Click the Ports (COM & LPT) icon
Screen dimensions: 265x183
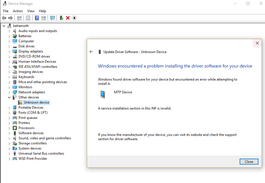click(x=15, y=113)
